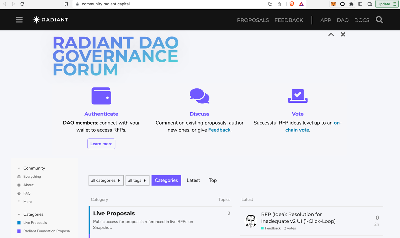
Task: Click the Topics column header
Action: pyautogui.click(x=224, y=199)
